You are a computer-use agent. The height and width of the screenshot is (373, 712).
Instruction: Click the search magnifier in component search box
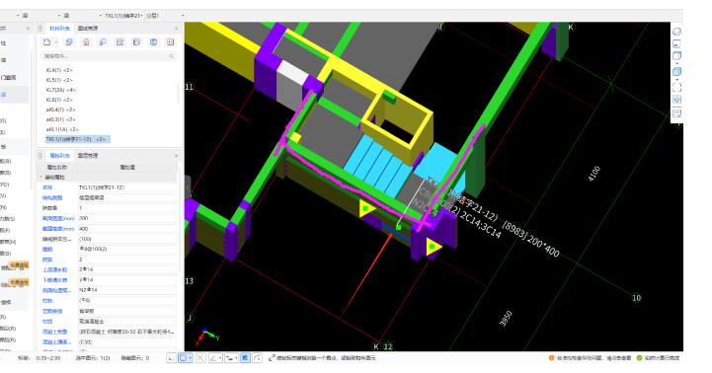coord(171,56)
